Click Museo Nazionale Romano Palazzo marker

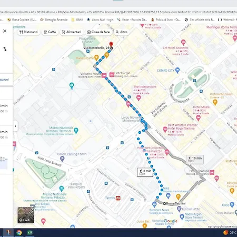point(62,189)
